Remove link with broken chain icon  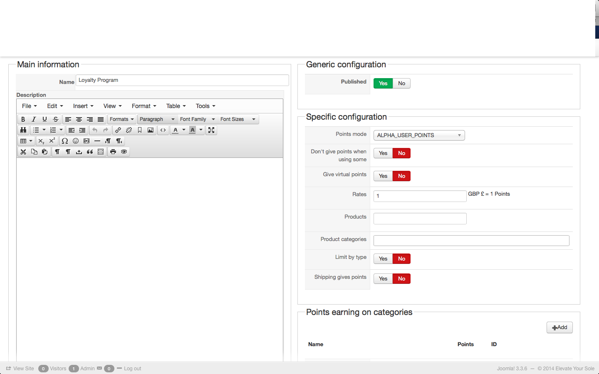tap(129, 130)
